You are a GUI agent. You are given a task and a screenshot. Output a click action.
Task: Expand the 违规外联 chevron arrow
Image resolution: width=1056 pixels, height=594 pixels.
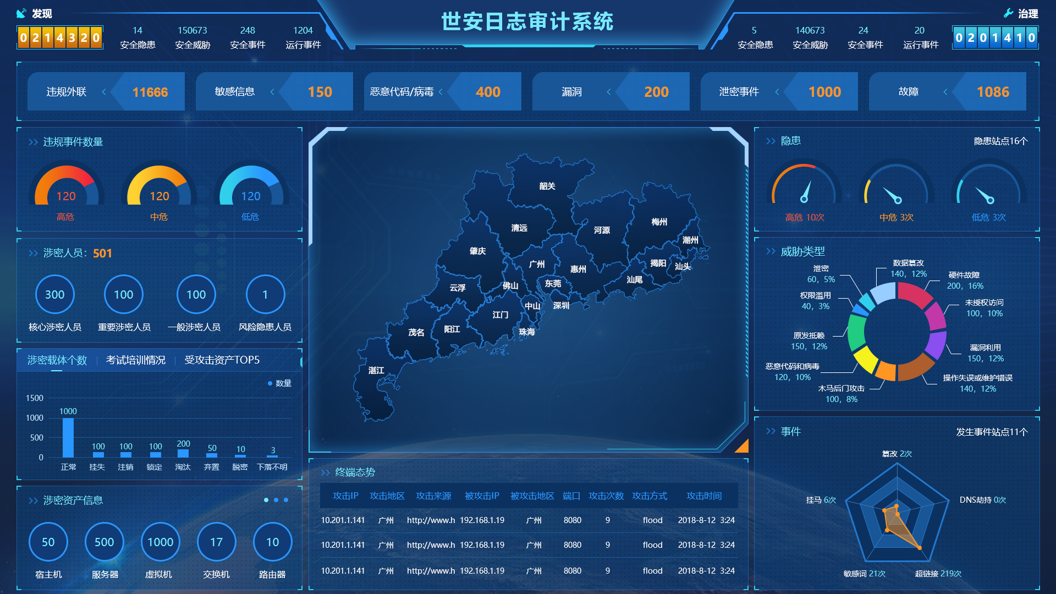click(x=104, y=92)
